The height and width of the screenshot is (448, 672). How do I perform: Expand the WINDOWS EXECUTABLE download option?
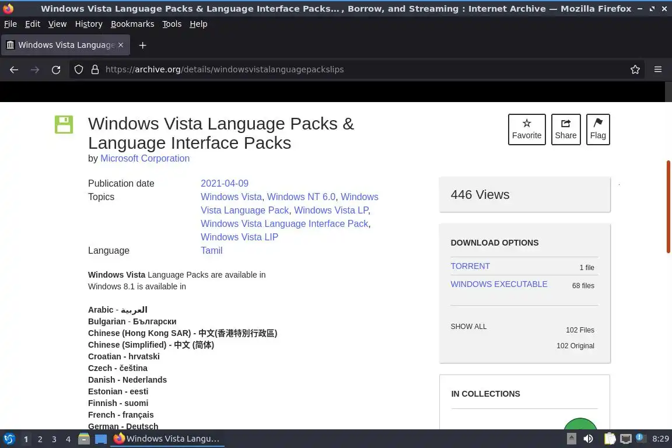click(x=499, y=284)
